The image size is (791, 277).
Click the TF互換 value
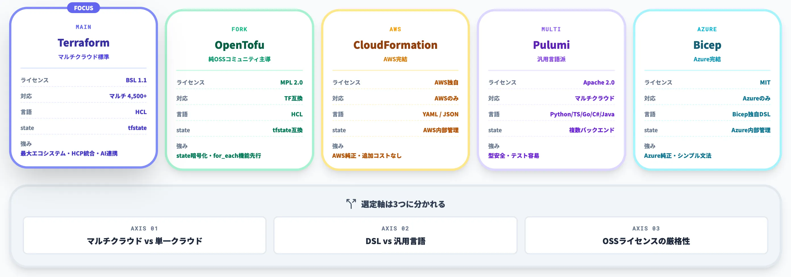(293, 98)
